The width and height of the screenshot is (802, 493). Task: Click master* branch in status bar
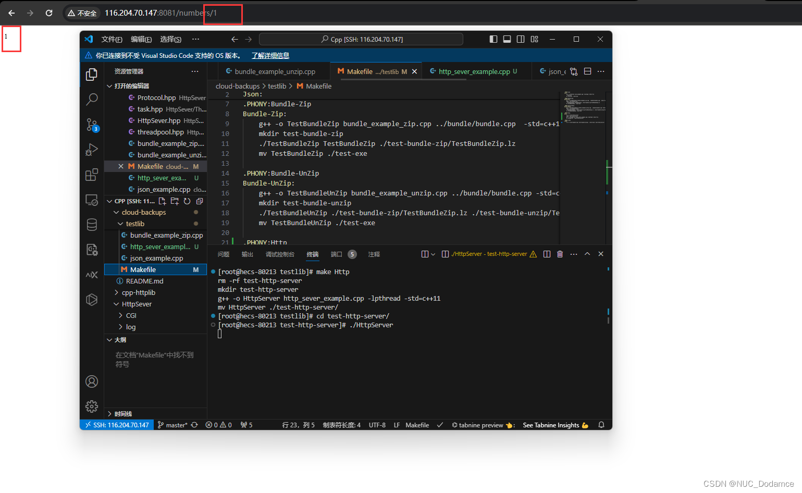click(x=173, y=425)
